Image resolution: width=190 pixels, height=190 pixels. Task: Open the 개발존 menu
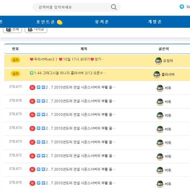click(155, 22)
